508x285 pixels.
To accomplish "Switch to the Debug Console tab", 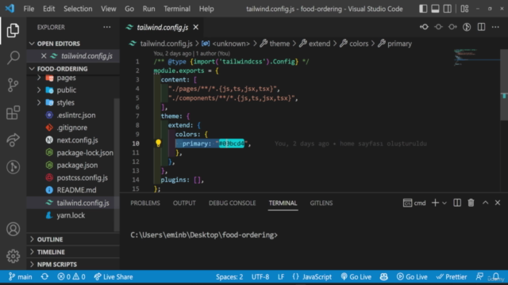I will [232, 203].
